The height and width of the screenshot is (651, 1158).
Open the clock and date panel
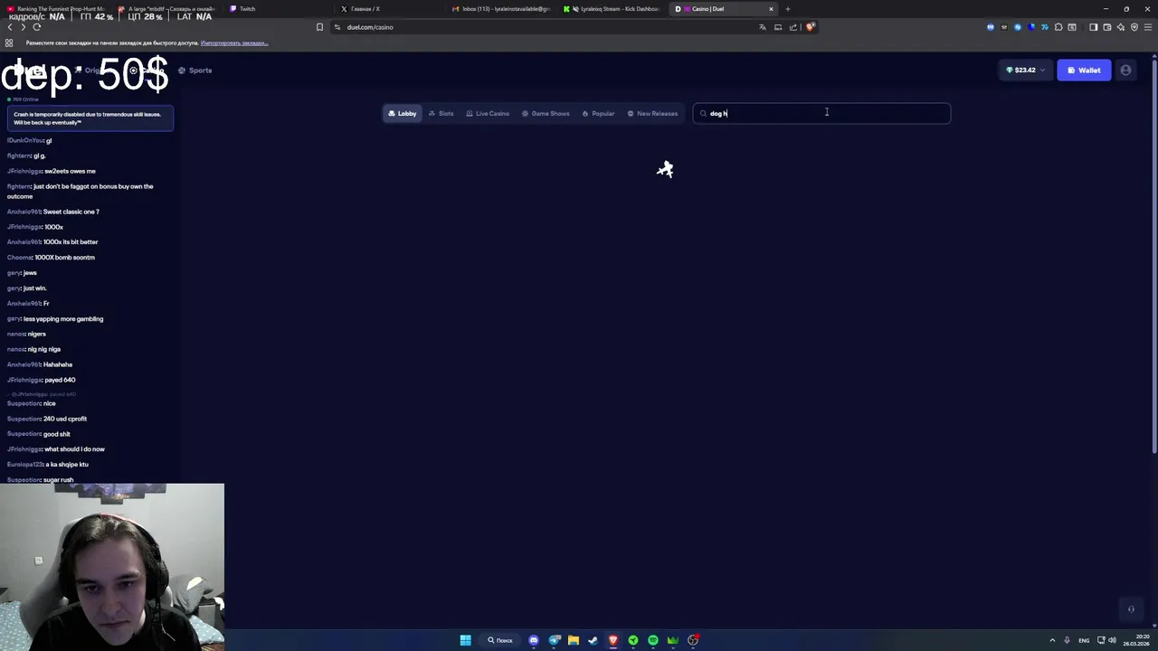(1136, 640)
